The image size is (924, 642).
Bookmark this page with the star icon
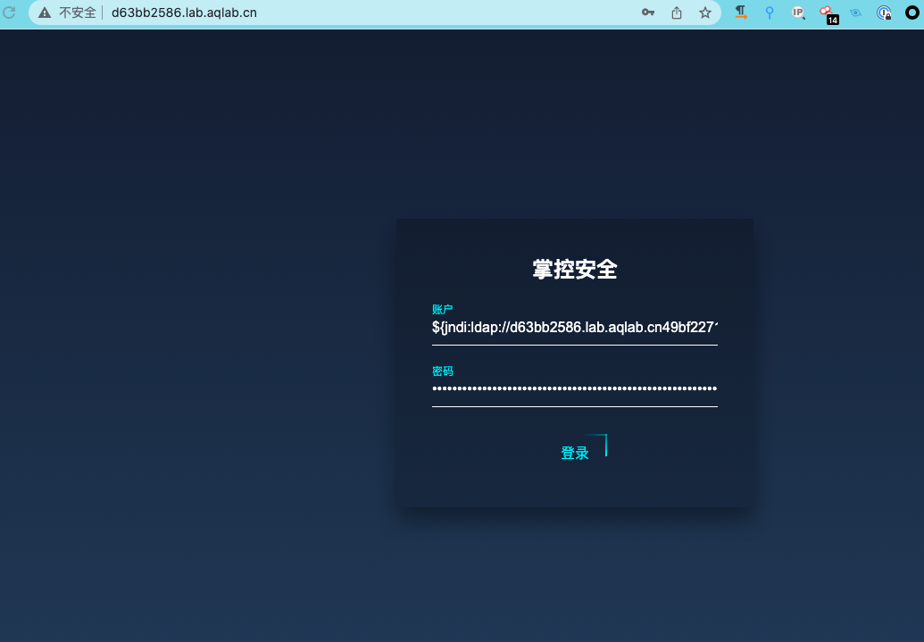tap(705, 13)
